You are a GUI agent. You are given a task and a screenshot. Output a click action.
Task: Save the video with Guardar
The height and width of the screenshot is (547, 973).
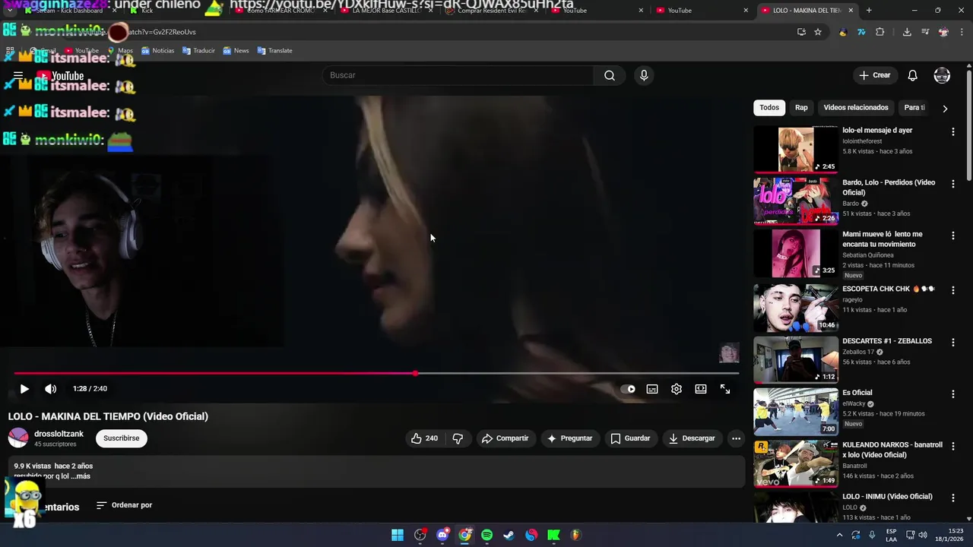[x=630, y=438]
